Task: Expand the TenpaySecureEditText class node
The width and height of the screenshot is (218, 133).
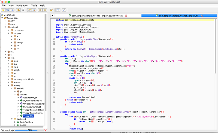Action: point(18,110)
